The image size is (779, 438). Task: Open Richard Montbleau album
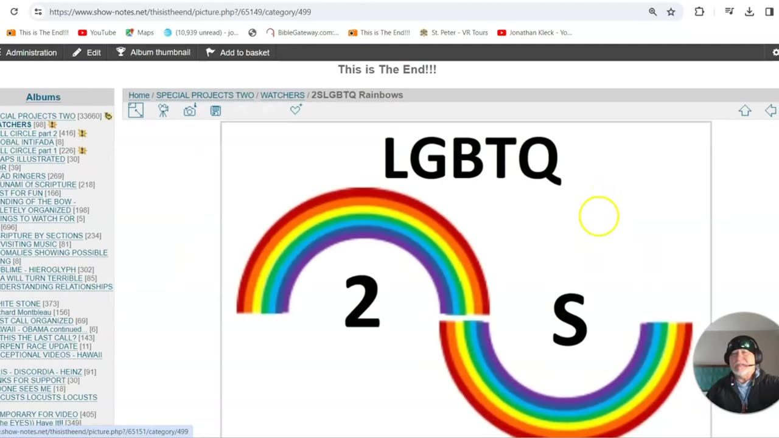[26, 312]
